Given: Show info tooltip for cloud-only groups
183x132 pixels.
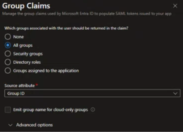Looking at the screenshot, I should coord(93,110).
